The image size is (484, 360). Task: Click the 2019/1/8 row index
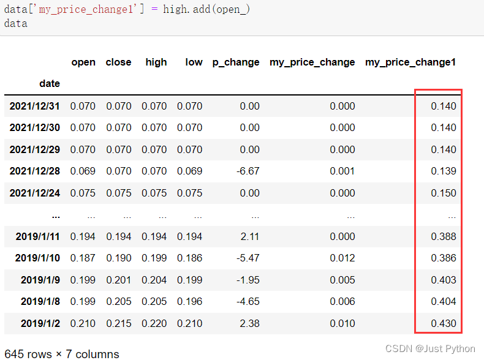[40, 302]
